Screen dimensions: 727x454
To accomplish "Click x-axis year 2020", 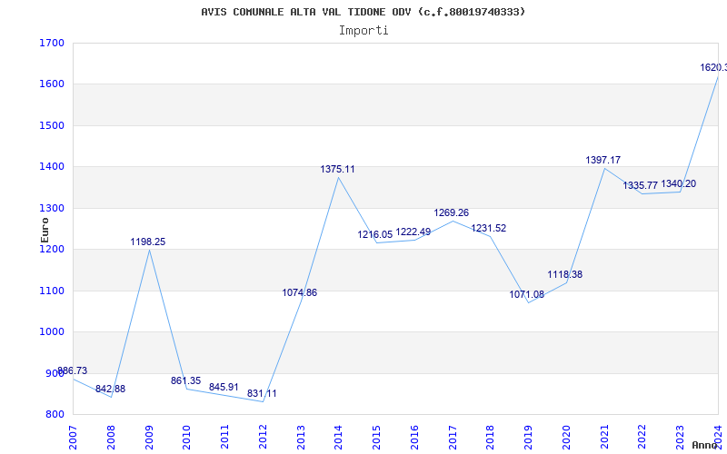I will pos(566,438).
